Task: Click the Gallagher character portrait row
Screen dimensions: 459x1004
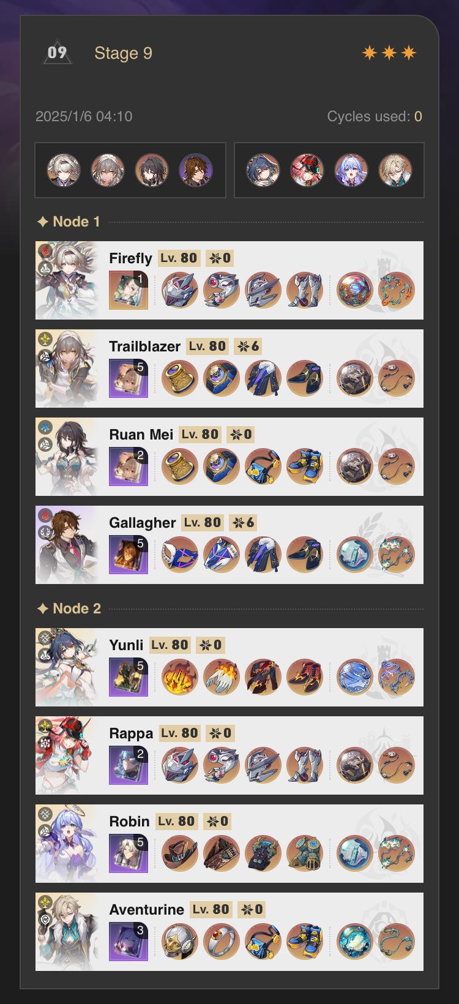Action: tap(229, 545)
